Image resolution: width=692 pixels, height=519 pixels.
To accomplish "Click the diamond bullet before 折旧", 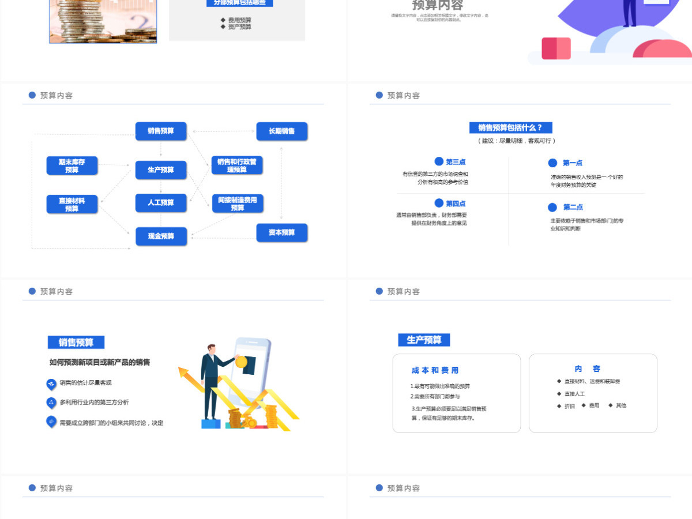I will pyautogui.click(x=559, y=406).
